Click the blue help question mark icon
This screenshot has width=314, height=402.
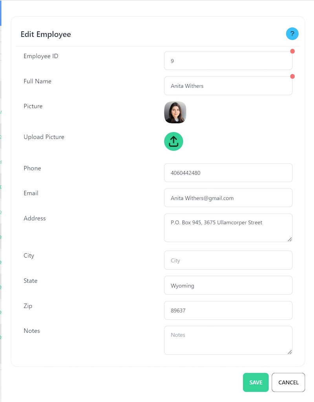[292, 34]
